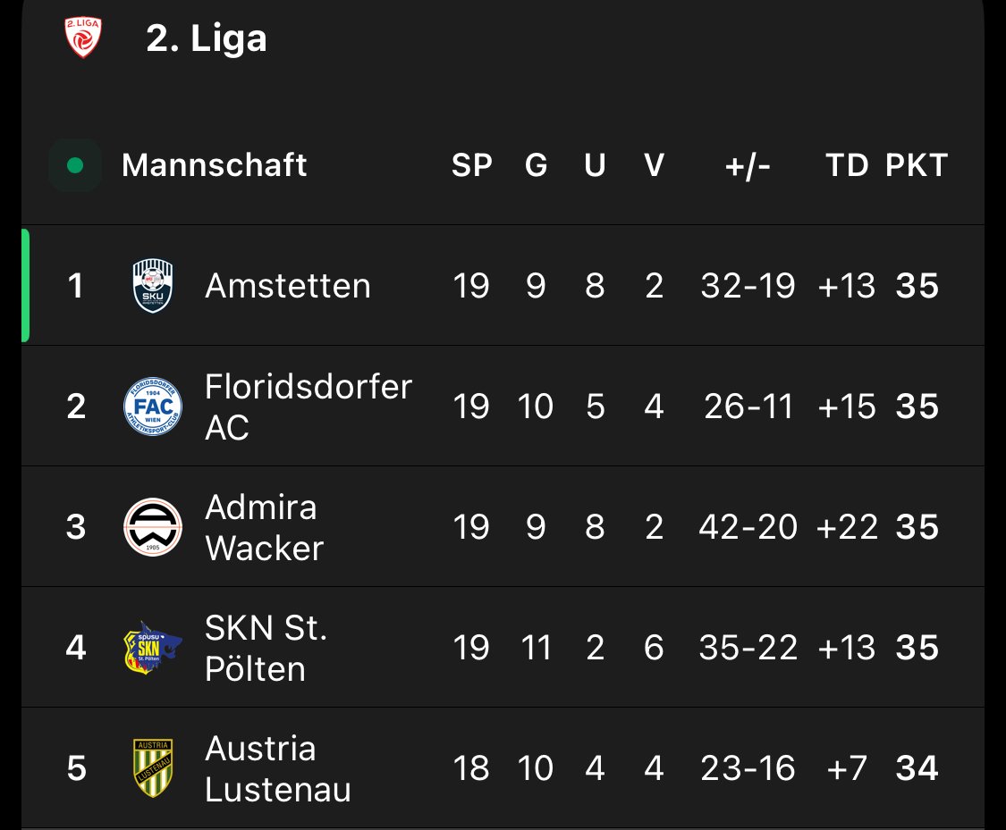Open the 2. Liga league title
Viewport: 1006px width, 830px height.
tap(207, 39)
